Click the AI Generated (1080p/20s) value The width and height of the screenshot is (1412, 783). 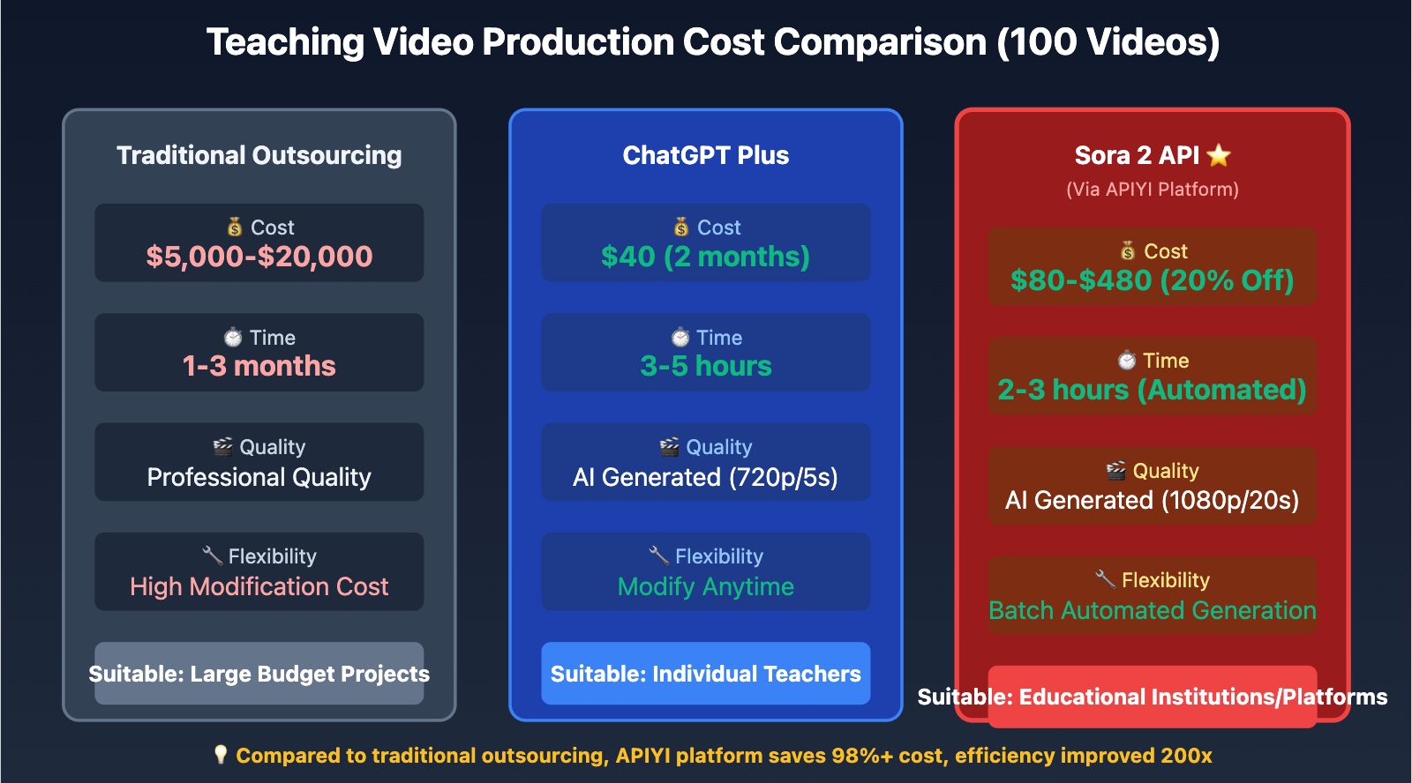coord(1153,501)
